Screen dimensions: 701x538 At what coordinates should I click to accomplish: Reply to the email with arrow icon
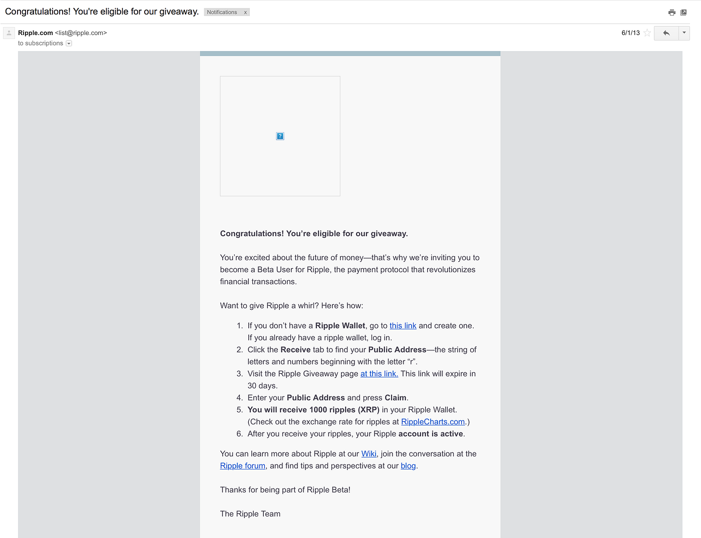(666, 33)
